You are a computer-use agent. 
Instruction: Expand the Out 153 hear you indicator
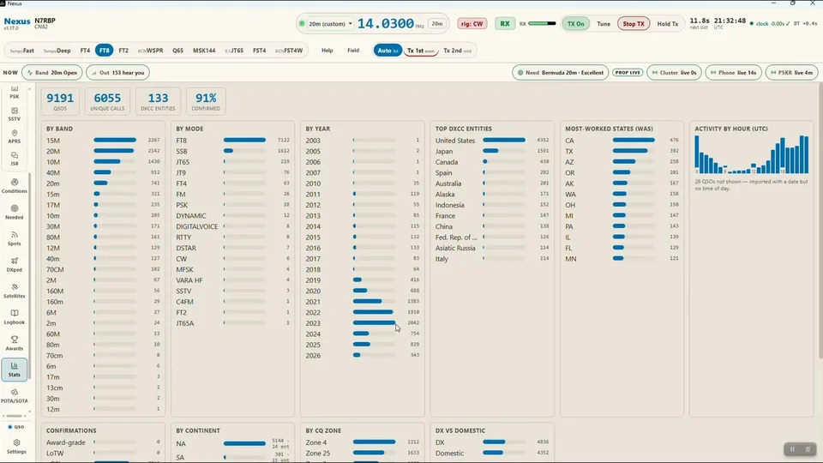tap(118, 72)
